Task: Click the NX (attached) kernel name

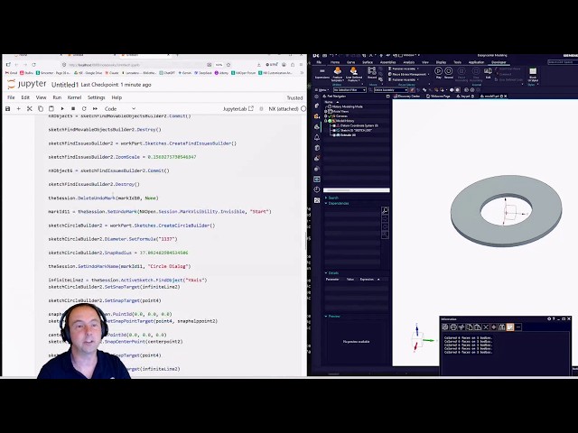Action: [284, 108]
